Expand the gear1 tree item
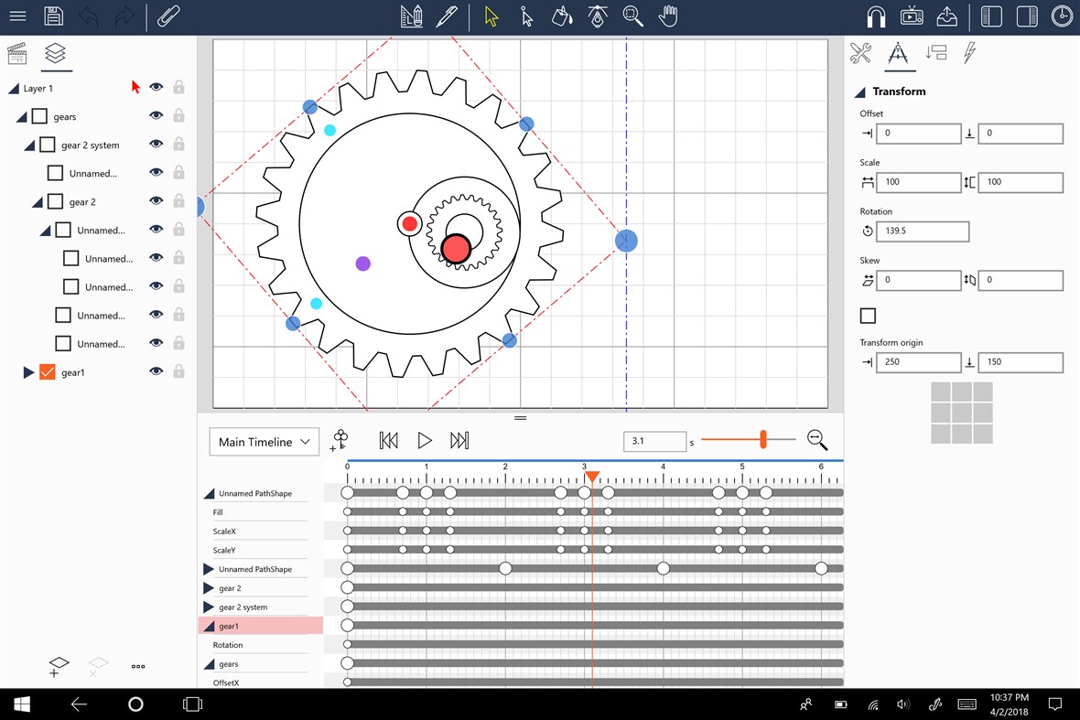Image resolution: width=1080 pixels, height=720 pixels. (x=28, y=372)
